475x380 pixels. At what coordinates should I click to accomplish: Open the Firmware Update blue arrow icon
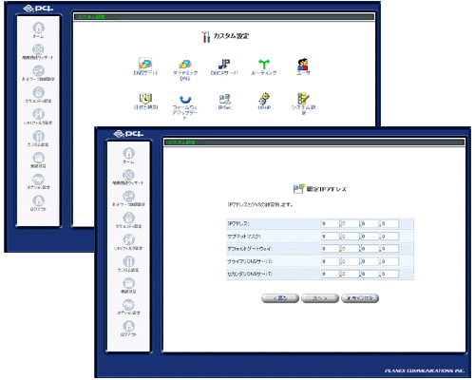click(x=185, y=99)
